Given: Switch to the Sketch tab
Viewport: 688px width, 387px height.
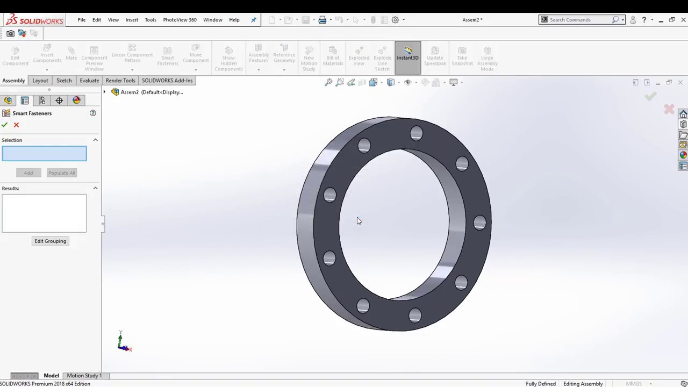Looking at the screenshot, I should click(x=64, y=81).
